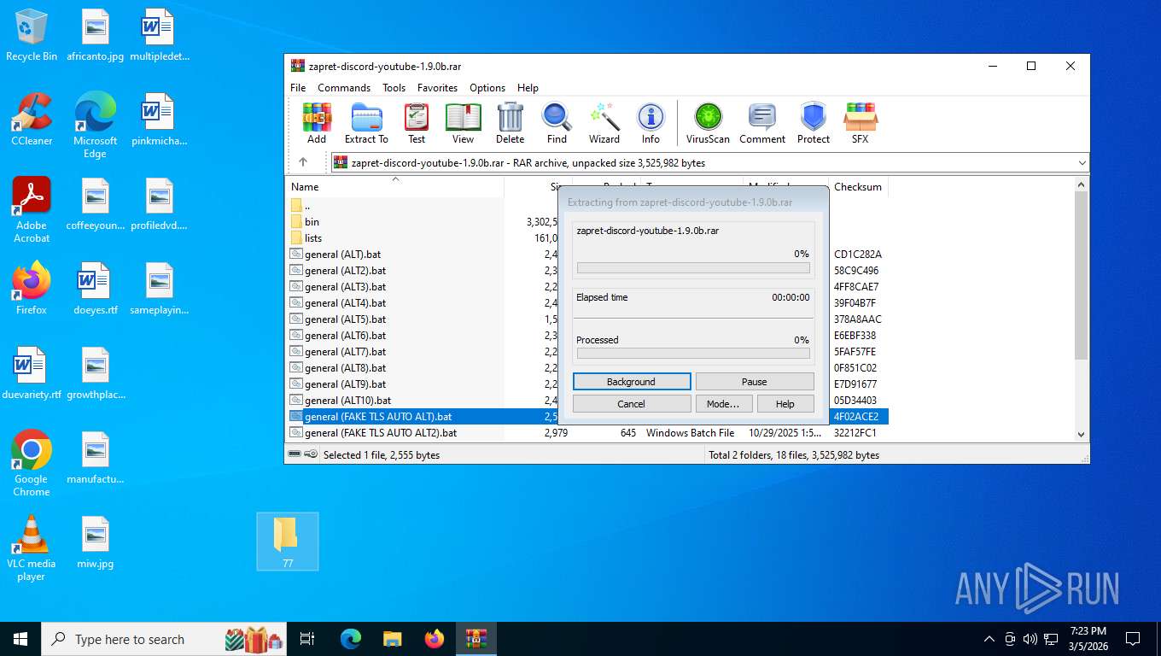Open the Favorites menu
The width and height of the screenshot is (1161, 656).
[437, 87]
